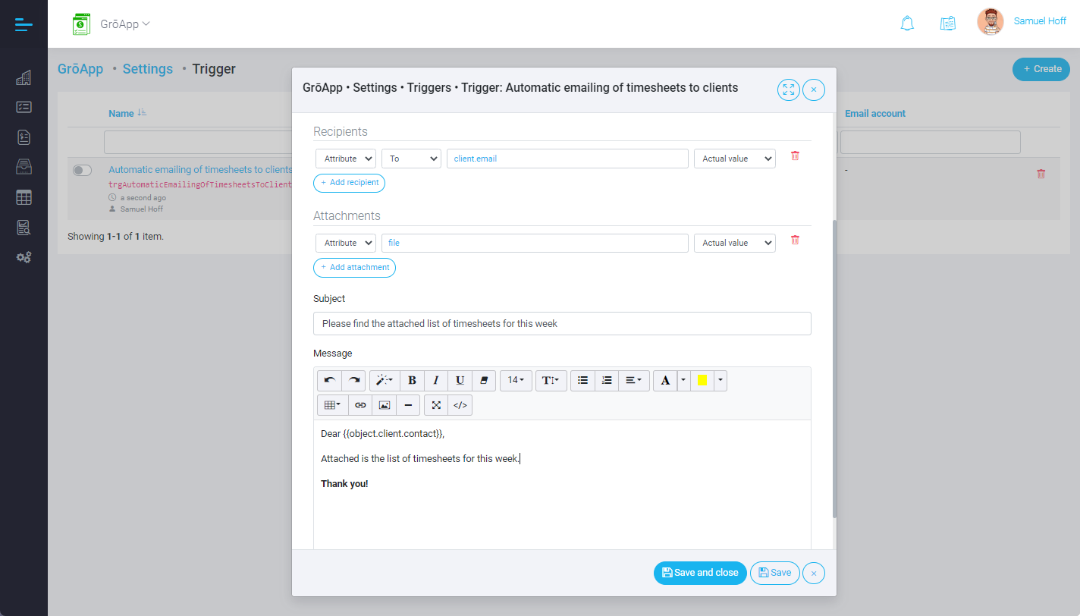Screen dimensions: 1080x616
Task: Toggle the trigger's enable switch
Action: (82, 171)
